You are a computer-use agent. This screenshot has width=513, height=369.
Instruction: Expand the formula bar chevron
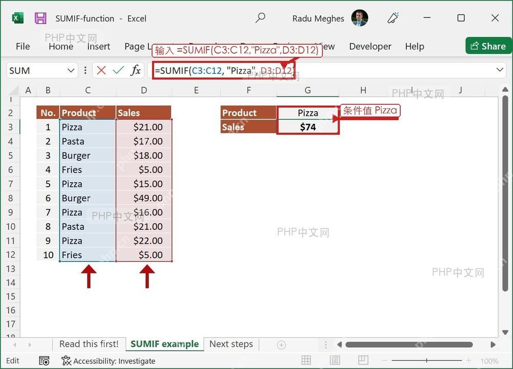click(500, 70)
